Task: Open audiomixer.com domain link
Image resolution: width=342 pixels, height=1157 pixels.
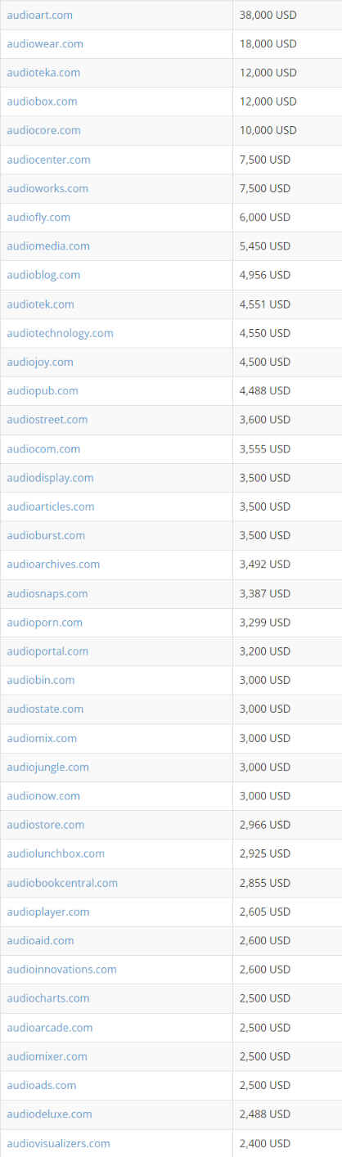Action: pos(47,1056)
